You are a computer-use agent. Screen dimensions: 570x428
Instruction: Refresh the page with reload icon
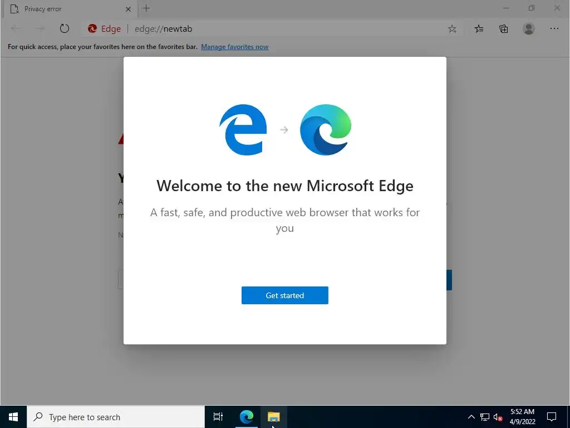click(x=65, y=28)
